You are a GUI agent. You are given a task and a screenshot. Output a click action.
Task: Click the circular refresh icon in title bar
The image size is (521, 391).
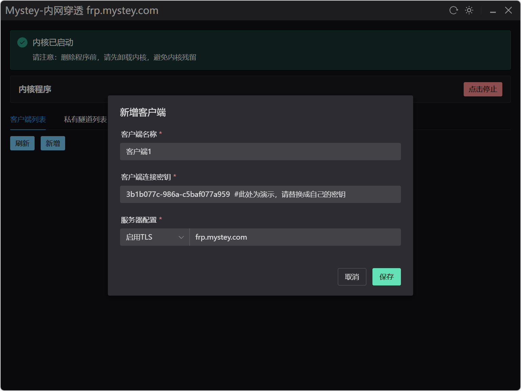pyautogui.click(x=454, y=11)
